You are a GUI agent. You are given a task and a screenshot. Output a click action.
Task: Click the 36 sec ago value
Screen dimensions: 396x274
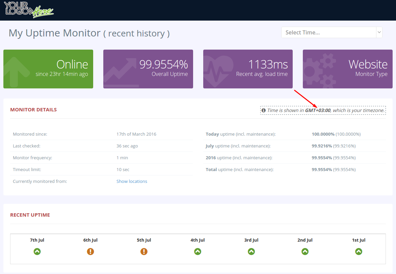pyautogui.click(x=127, y=146)
